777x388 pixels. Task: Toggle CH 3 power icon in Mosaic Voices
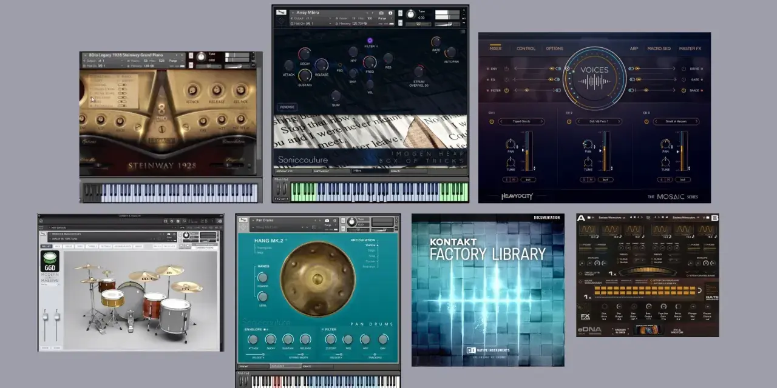(x=646, y=121)
